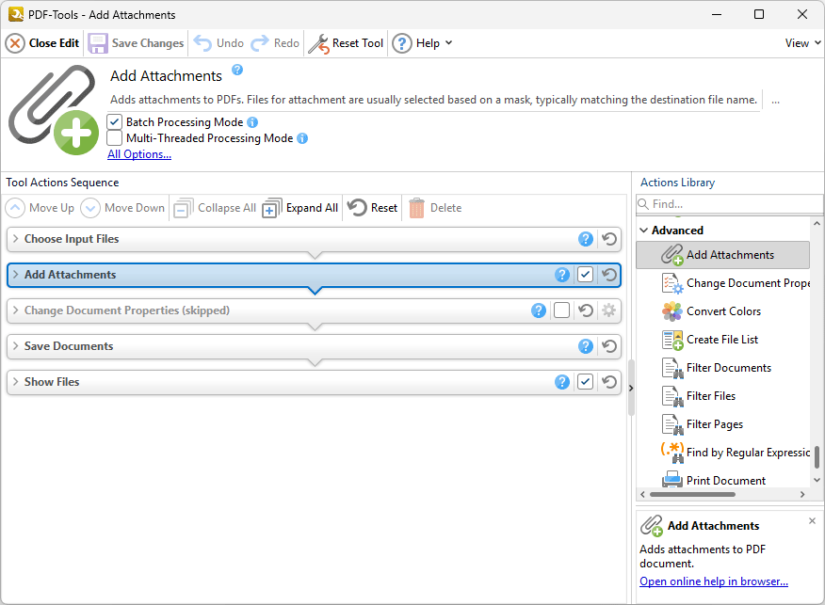Viewport: 825px width, 605px height.
Task: Reset the Save Documents action with its arrow icon
Action: click(x=609, y=346)
